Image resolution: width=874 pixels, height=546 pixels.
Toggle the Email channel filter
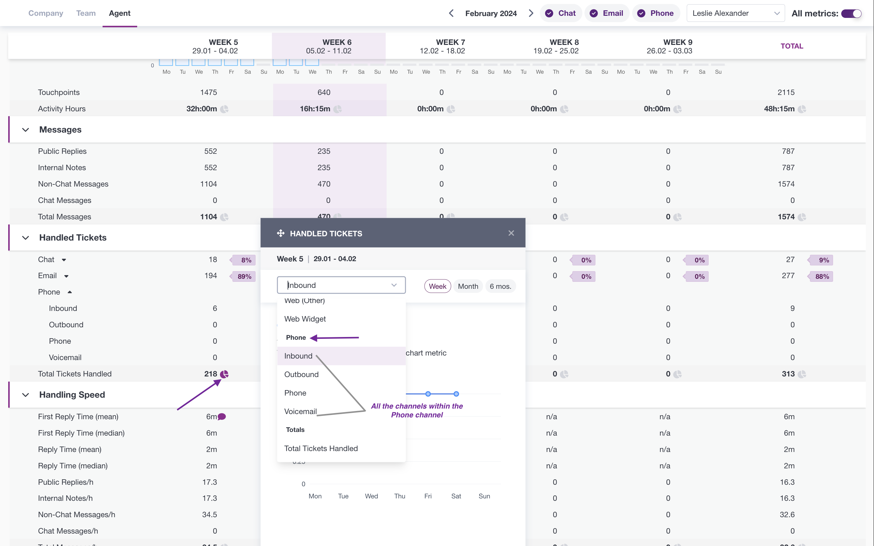tap(607, 13)
